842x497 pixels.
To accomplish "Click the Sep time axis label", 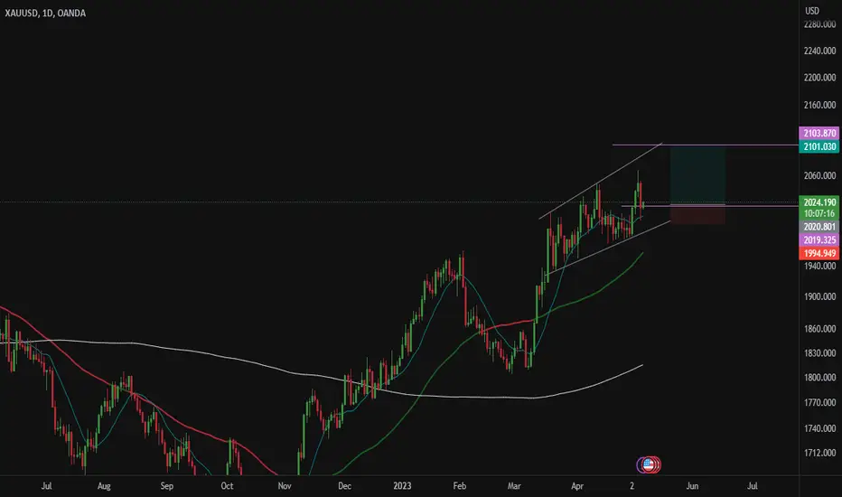I will tap(167, 486).
